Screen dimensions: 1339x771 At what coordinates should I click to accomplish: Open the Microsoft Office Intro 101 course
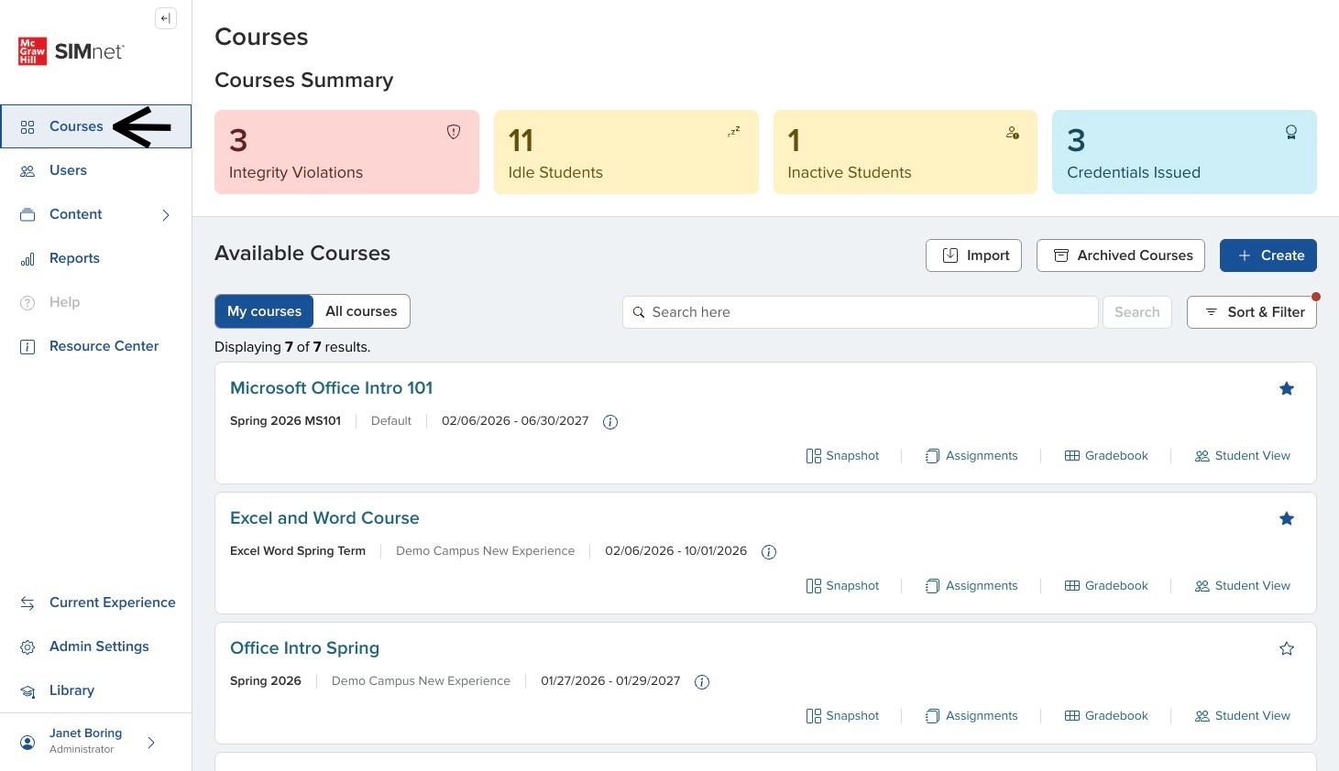coord(331,388)
